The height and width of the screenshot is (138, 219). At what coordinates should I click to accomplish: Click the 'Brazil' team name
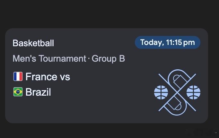coord(38,92)
